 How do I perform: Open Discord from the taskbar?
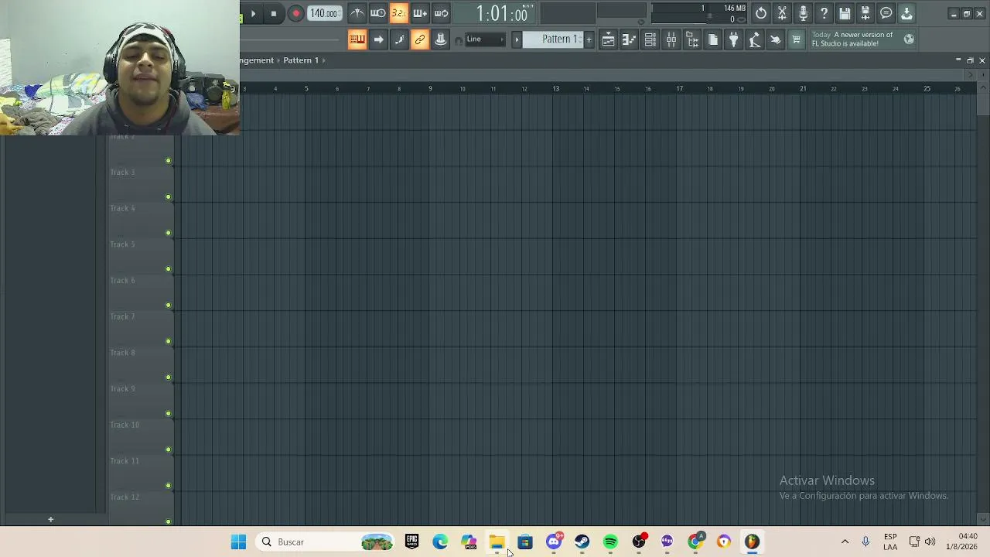tap(554, 542)
